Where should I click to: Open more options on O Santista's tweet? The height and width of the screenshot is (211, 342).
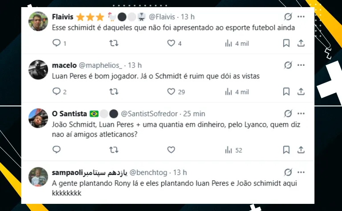coord(301,114)
